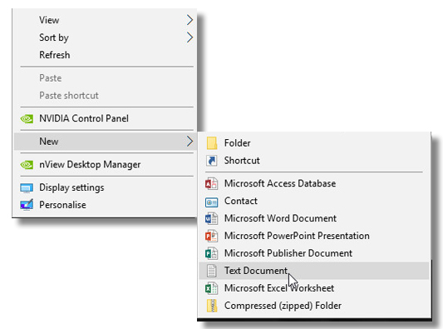Select Paste shortcut in the menu
Image resolution: width=443 pixels, height=329 pixels.
[x=105, y=96]
